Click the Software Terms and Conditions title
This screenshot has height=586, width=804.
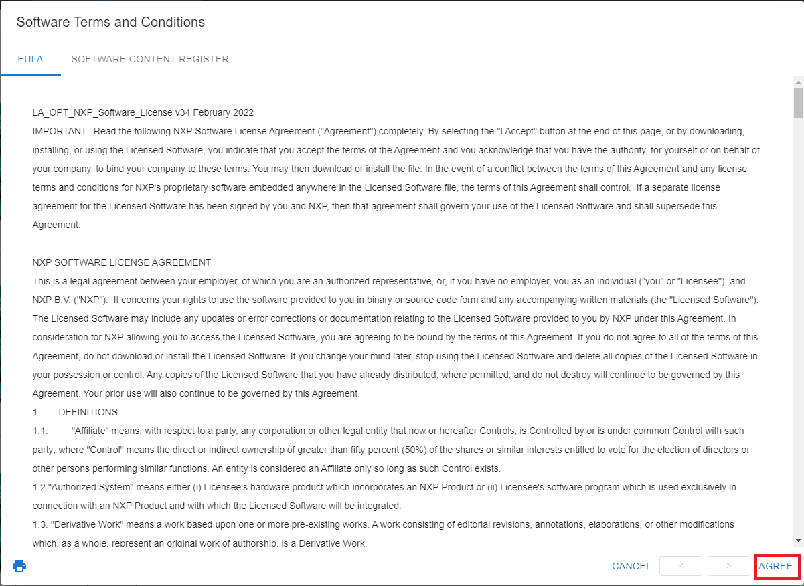coord(110,22)
